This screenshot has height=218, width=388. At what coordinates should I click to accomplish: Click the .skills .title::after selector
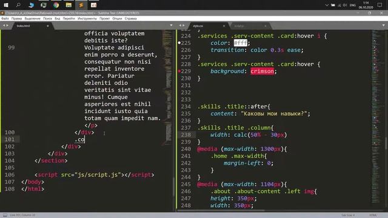(x=233, y=107)
